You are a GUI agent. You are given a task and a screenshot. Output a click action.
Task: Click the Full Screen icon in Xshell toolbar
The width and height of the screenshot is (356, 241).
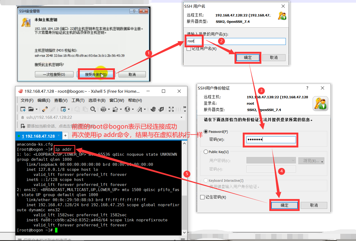point(171,109)
